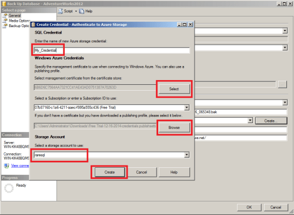Image resolution: width=294 pixels, height=215 pixels.
Task: Maximize the Back Up Database window
Action: [x=285, y=4]
